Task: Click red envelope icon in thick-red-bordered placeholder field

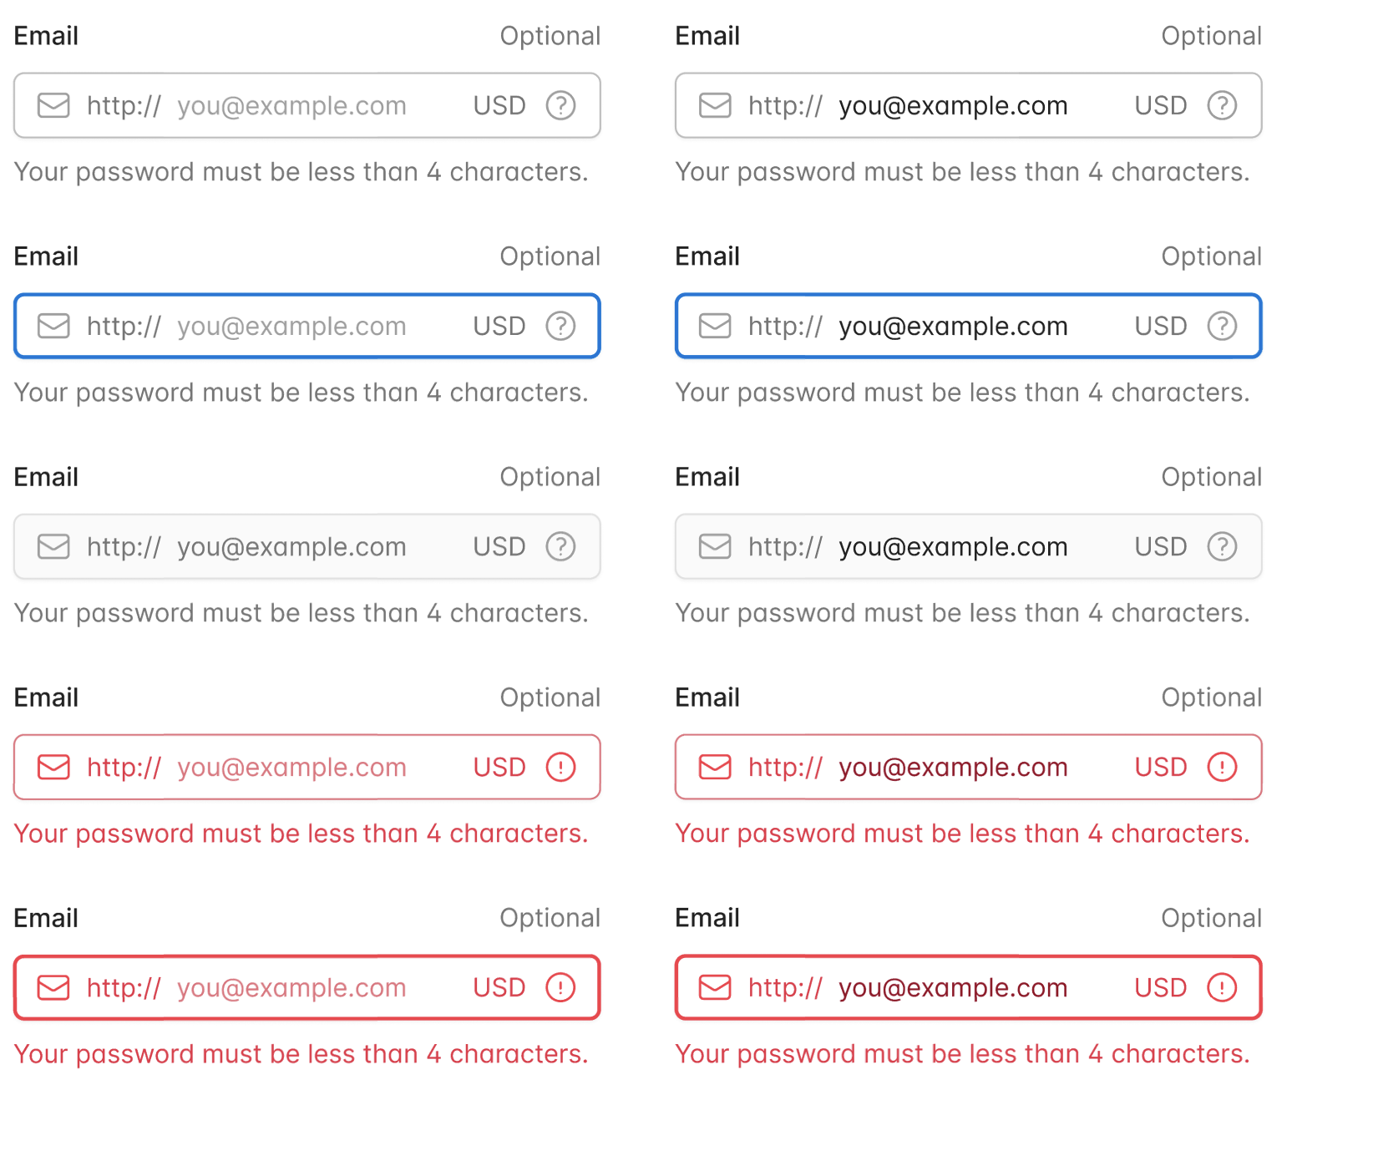Action: (x=53, y=987)
